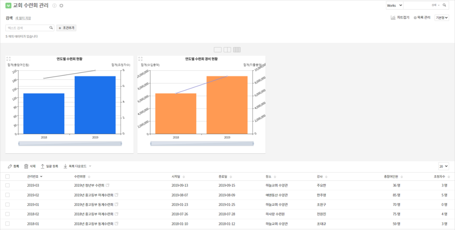Check the row 2018-02 checkbox

(x=8, y=214)
